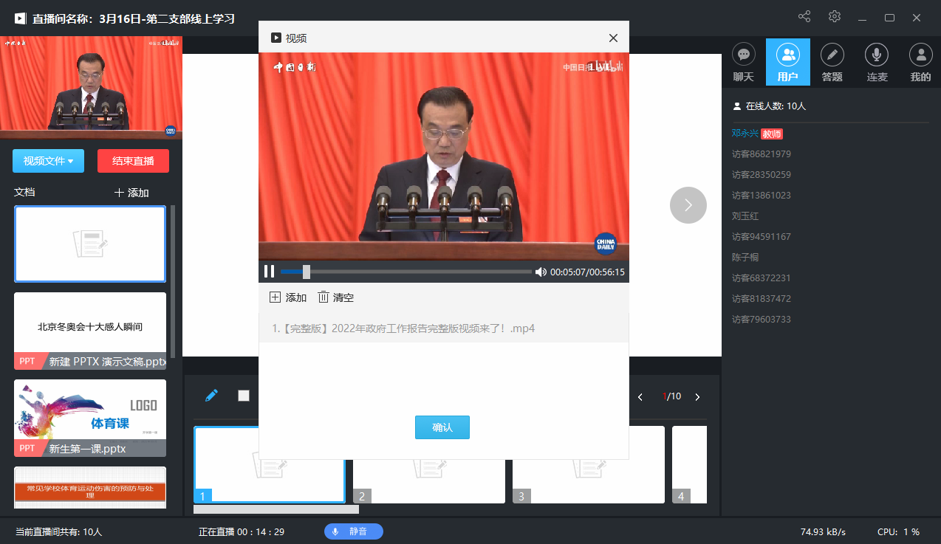Click the 确认 confirm button
Image resolution: width=941 pixels, height=544 pixels.
click(x=442, y=427)
